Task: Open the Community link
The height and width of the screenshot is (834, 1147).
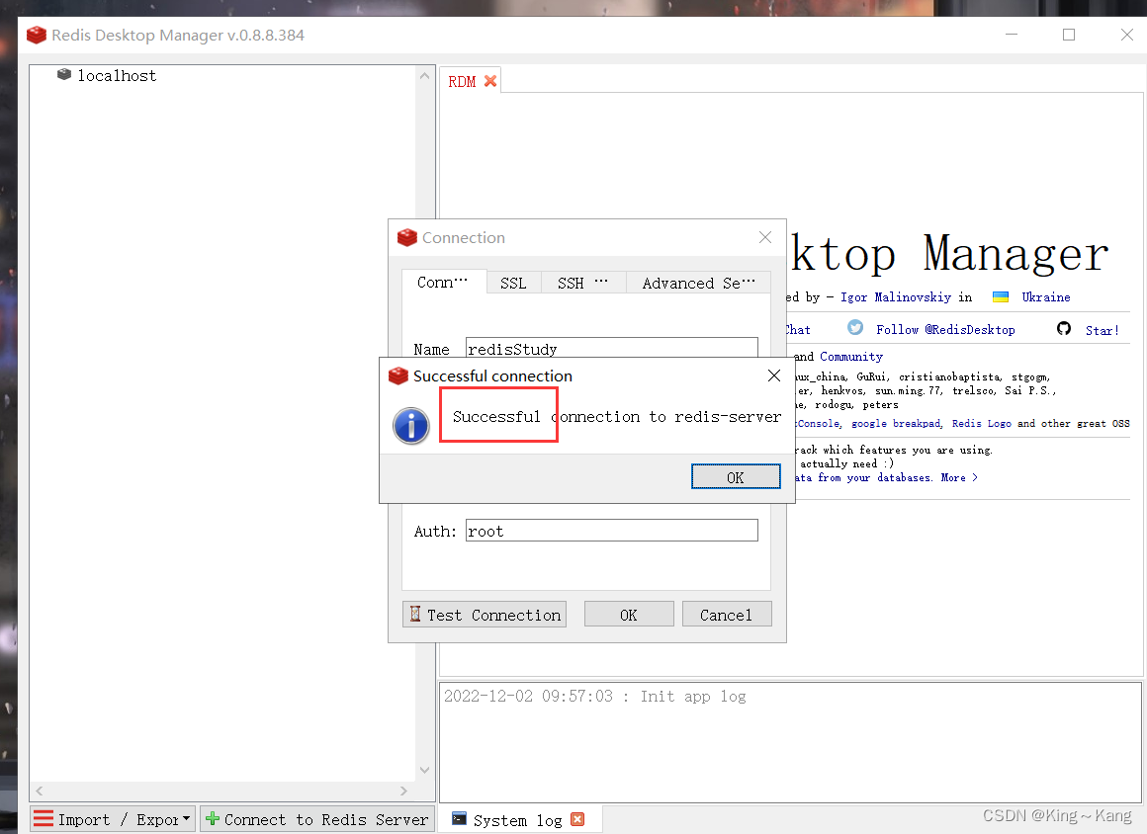Action: click(851, 356)
